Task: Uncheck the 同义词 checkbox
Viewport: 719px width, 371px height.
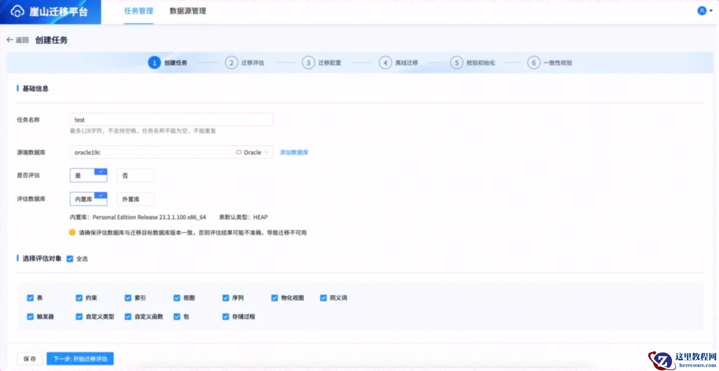Action: (x=323, y=298)
